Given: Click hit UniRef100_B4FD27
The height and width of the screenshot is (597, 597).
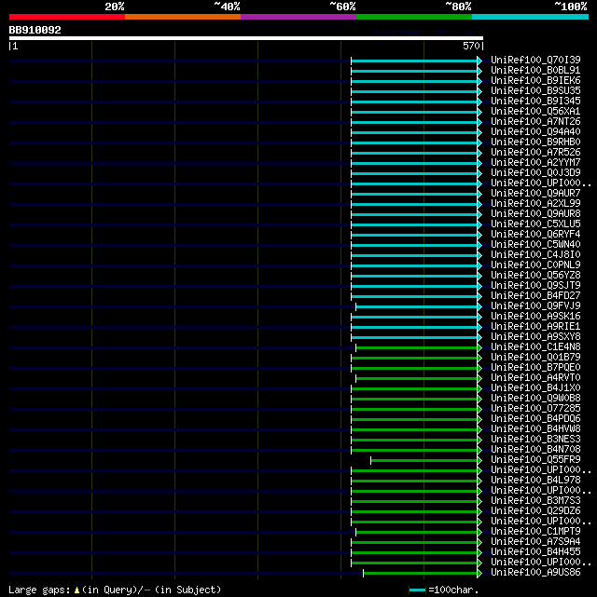Looking at the screenshot, I should [x=535, y=295].
